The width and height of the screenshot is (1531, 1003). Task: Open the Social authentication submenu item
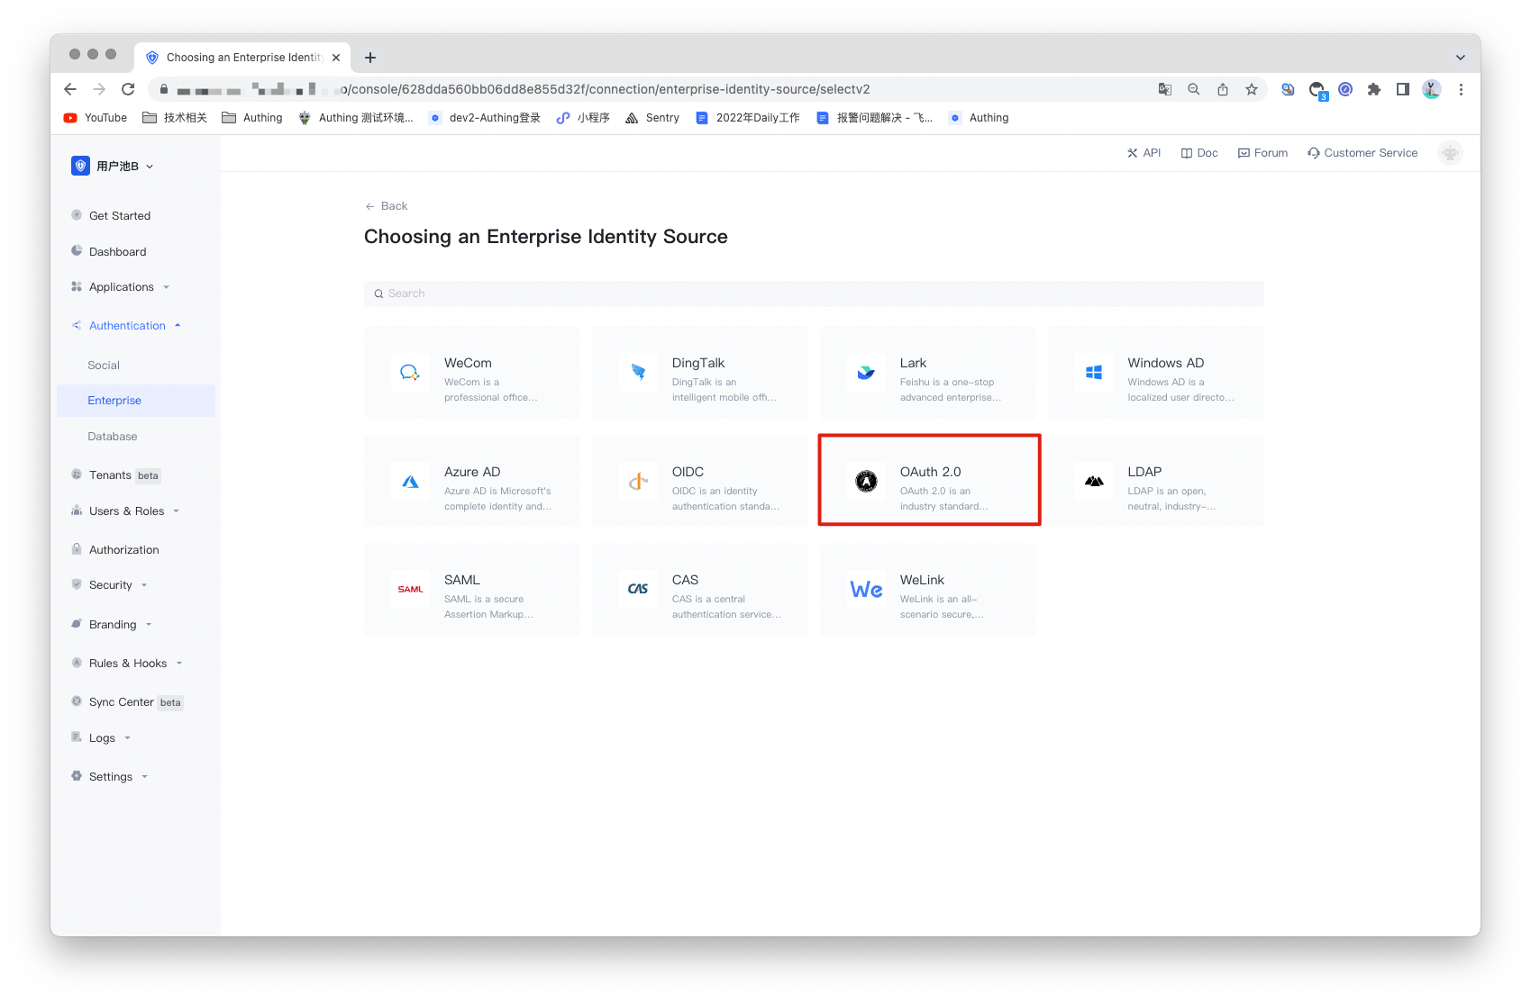[x=104, y=366]
